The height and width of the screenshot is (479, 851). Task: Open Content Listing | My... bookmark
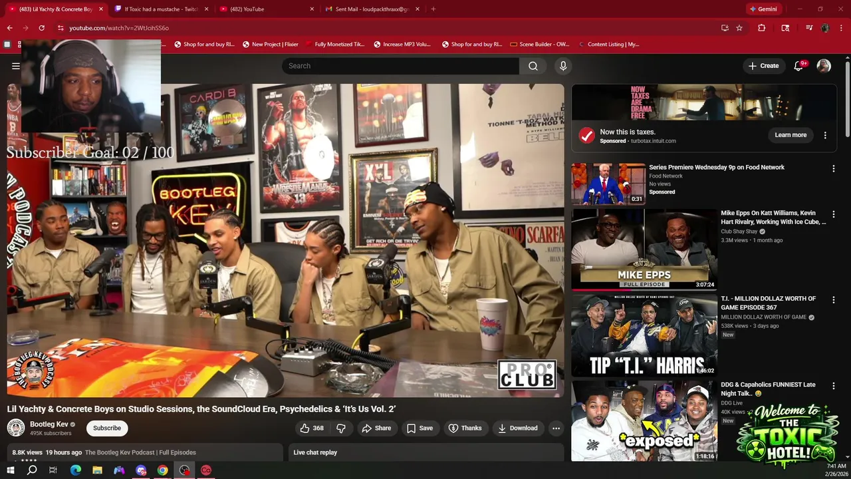click(x=608, y=45)
